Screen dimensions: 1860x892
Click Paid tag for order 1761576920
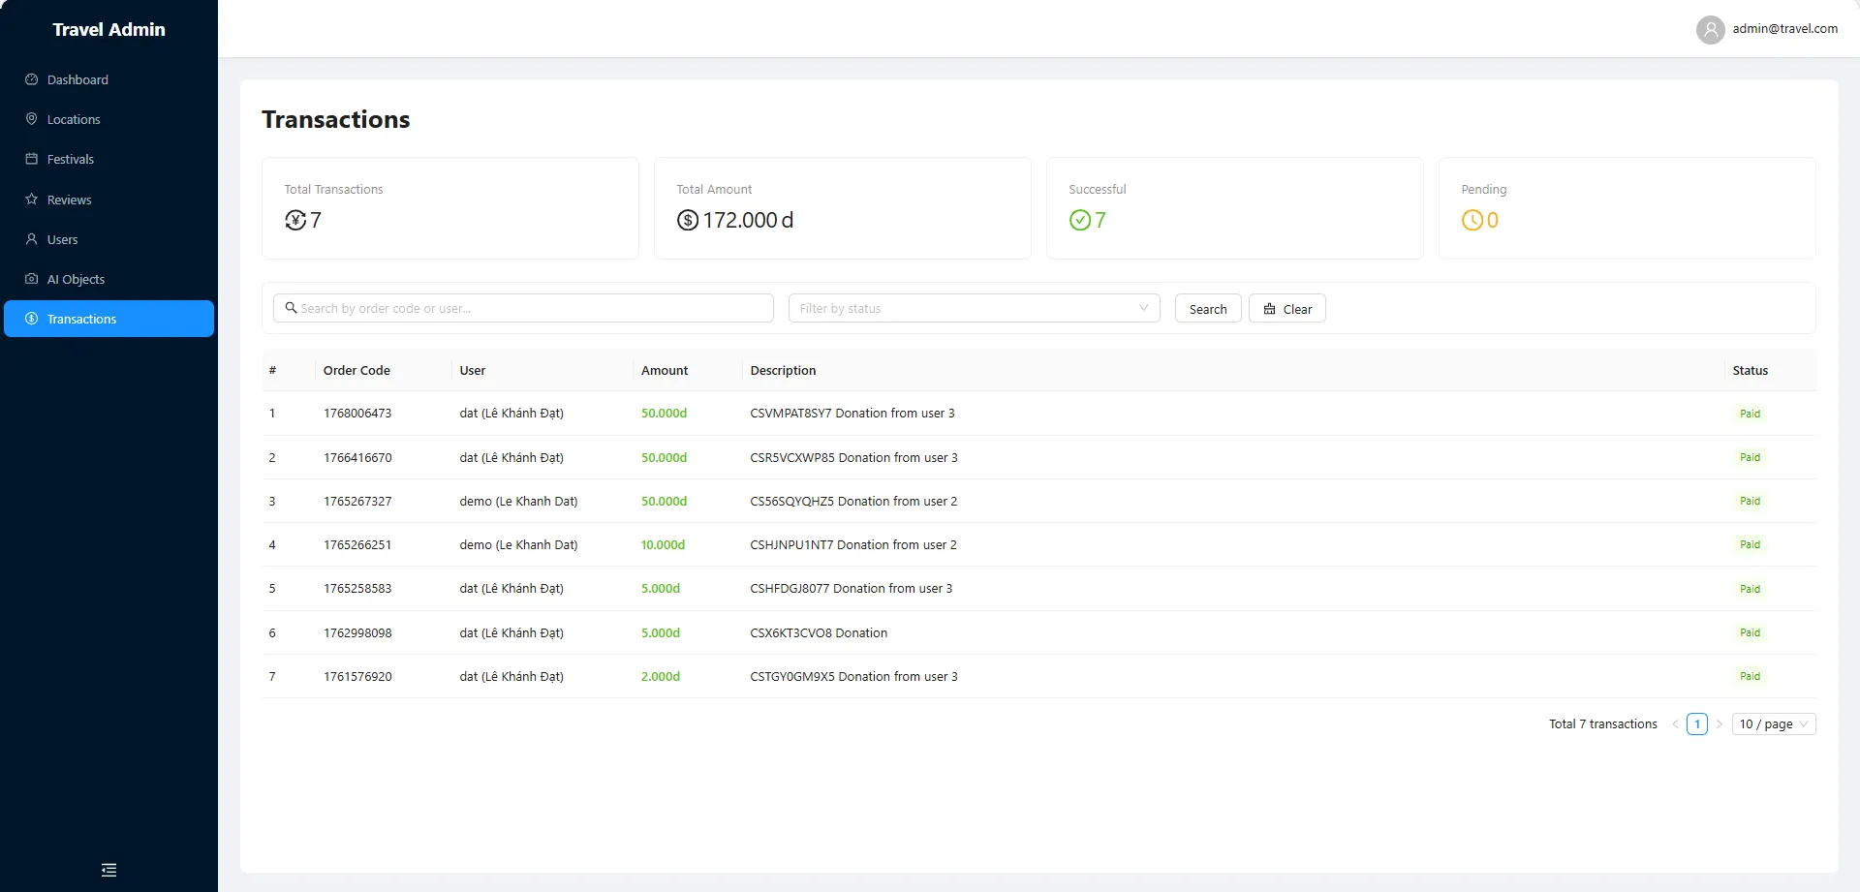coord(1750,676)
